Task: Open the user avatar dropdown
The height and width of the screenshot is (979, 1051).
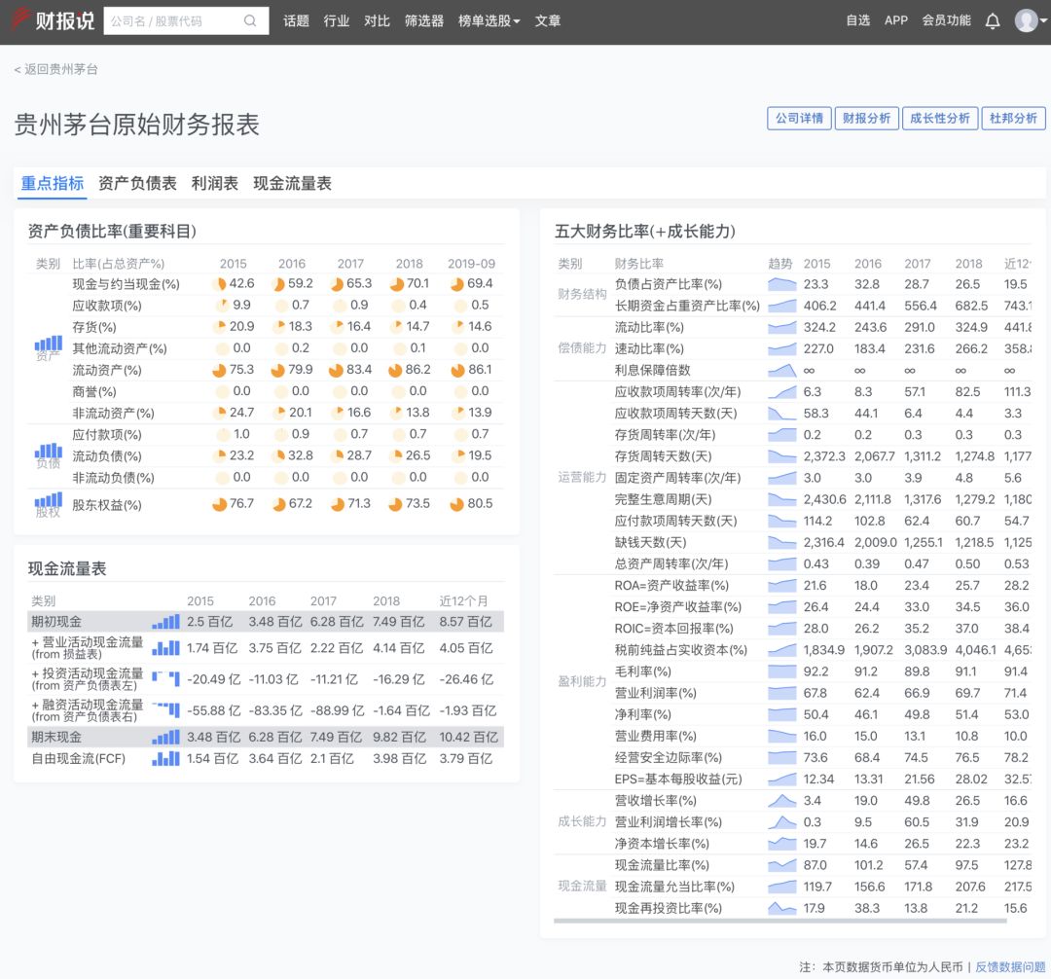Action: click(x=1028, y=21)
